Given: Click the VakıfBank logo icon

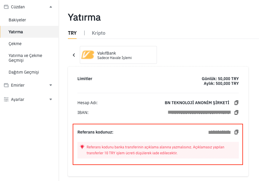Looking at the screenshot, I should pyautogui.click(x=88, y=55).
